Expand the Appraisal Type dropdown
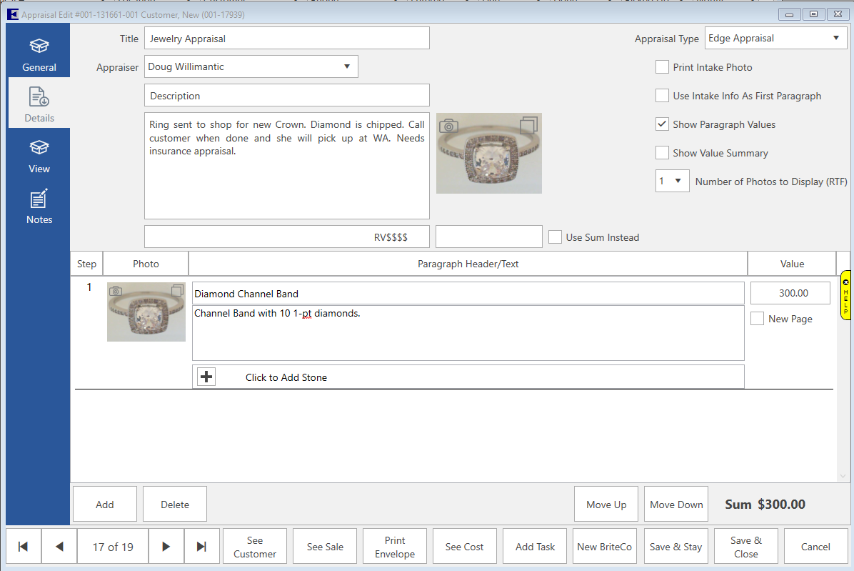The image size is (854, 571). (x=836, y=38)
